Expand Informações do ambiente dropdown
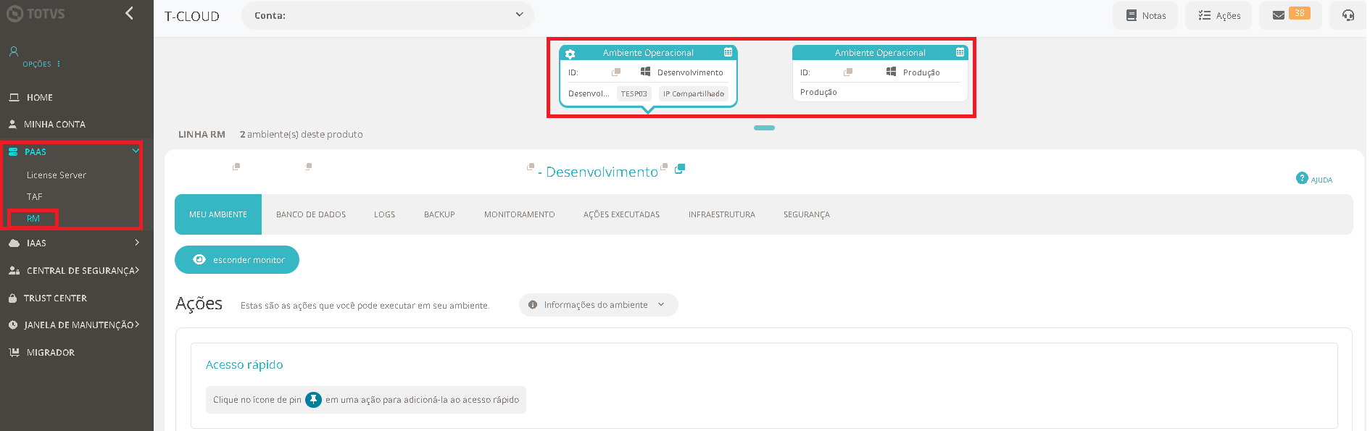This screenshot has width=1370, height=431. coord(599,305)
